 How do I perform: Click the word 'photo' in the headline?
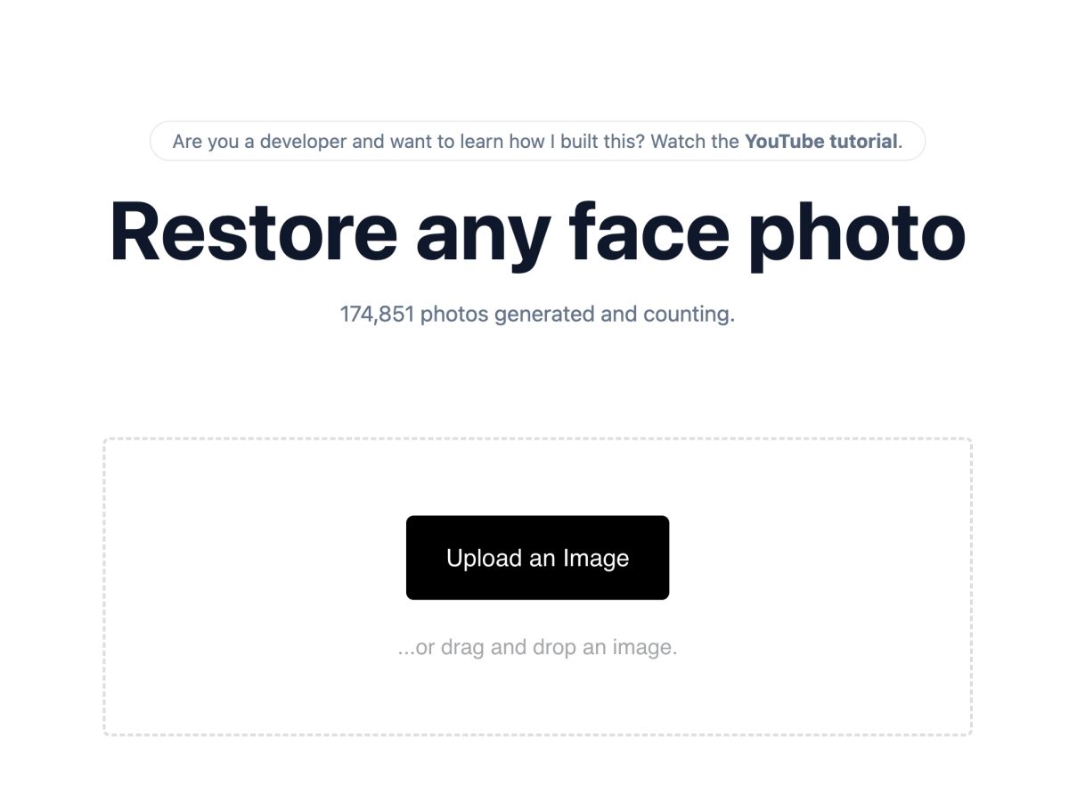click(x=857, y=235)
